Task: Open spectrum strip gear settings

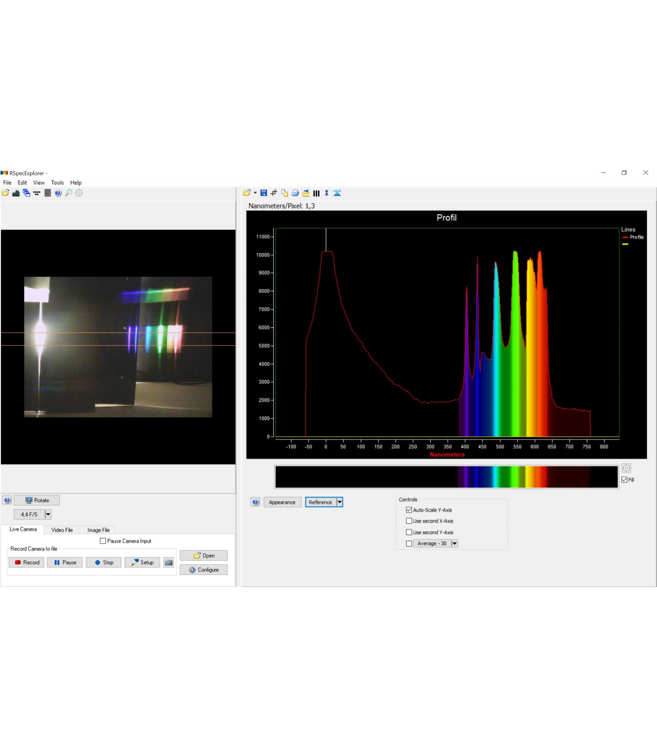Action: pyautogui.click(x=626, y=468)
